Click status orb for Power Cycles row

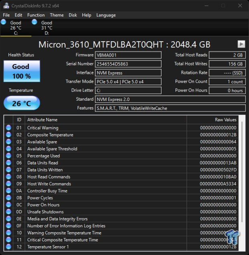pyautogui.click(x=8, y=198)
